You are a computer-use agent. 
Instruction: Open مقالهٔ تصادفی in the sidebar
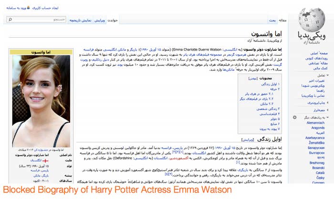pyautogui.click(x=318, y=63)
